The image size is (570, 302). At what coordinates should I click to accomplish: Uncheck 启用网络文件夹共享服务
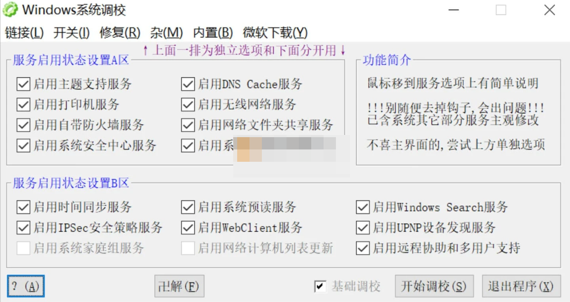pos(188,125)
